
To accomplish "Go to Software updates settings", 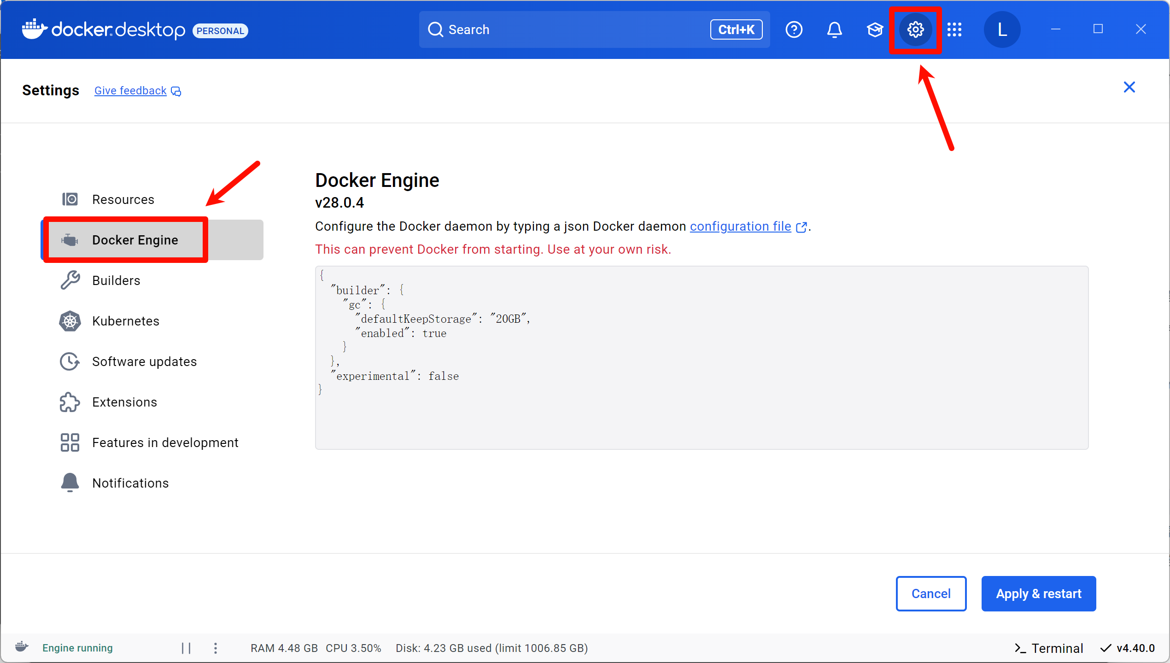I will pos(144,361).
